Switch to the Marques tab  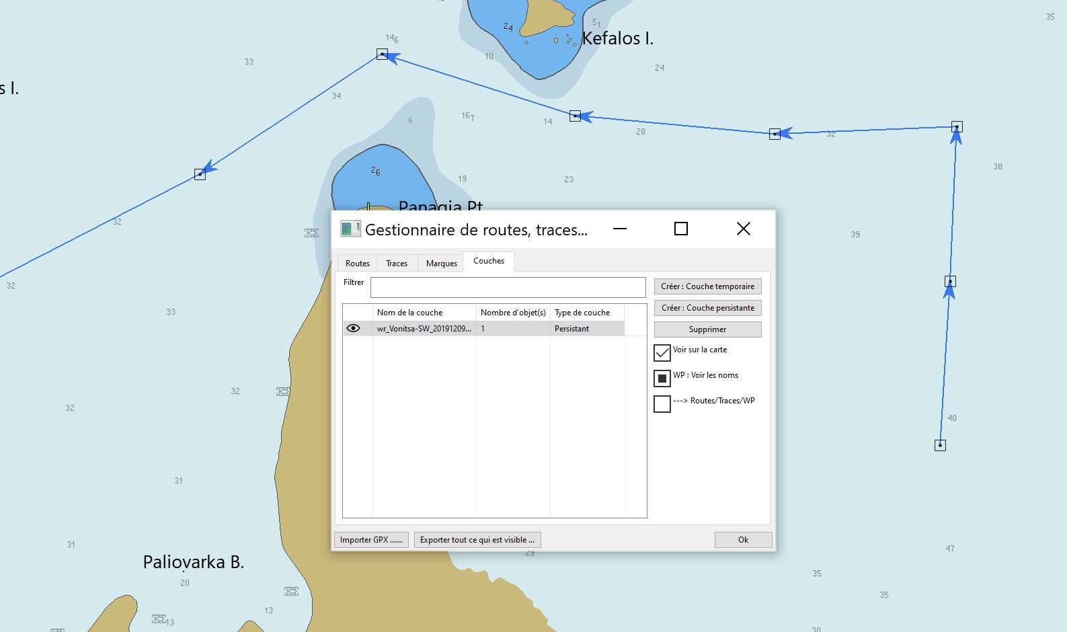(x=441, y=264)
